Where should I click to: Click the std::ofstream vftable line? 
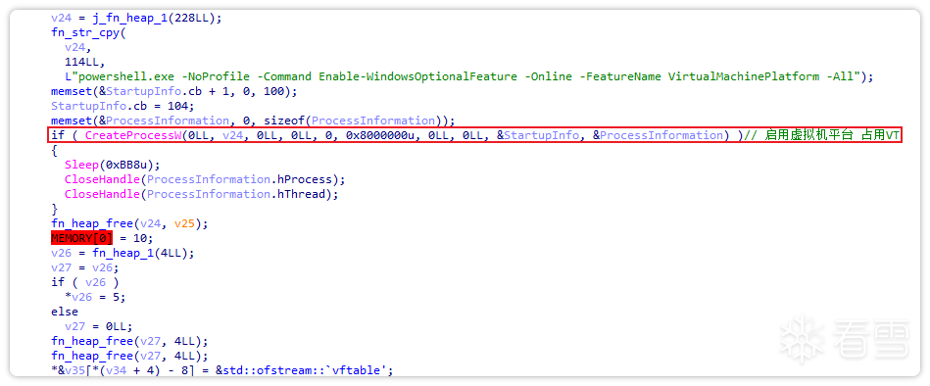221,370
